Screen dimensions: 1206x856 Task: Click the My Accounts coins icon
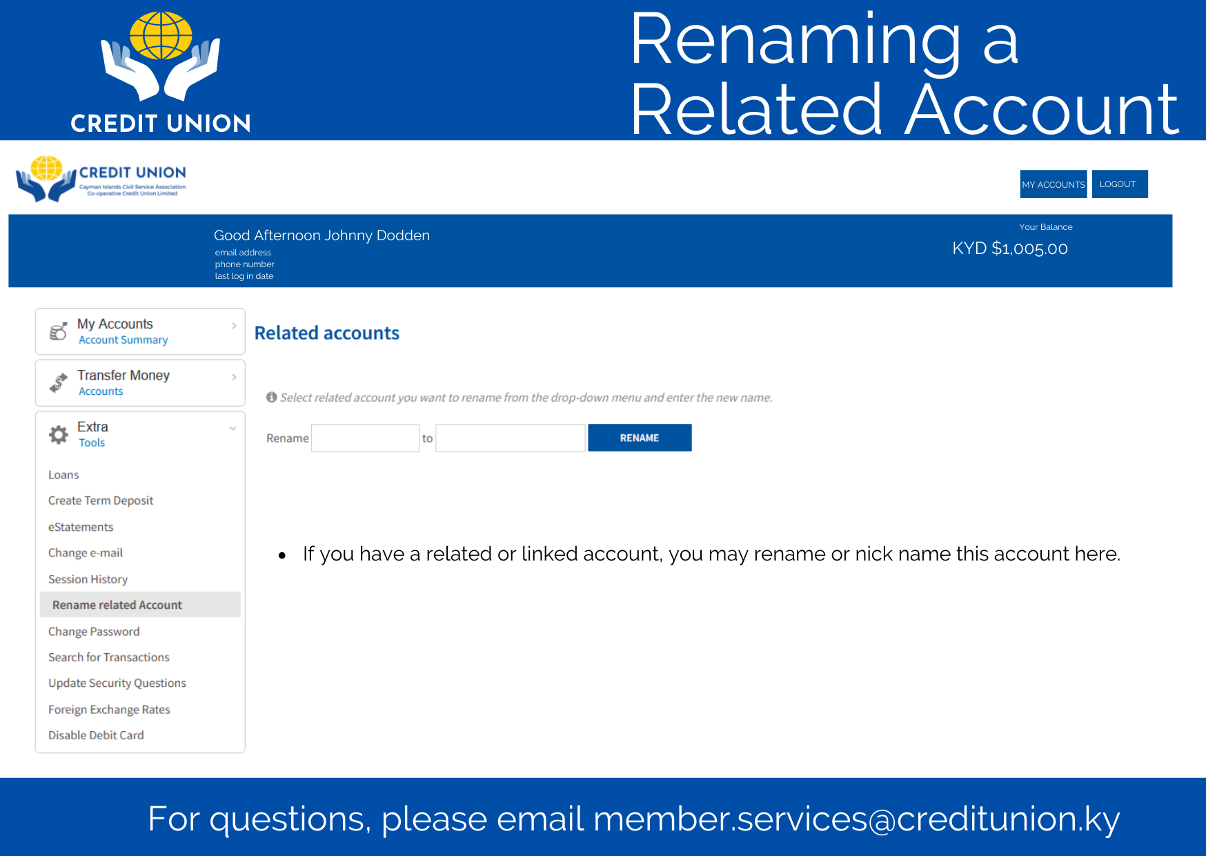59,331
